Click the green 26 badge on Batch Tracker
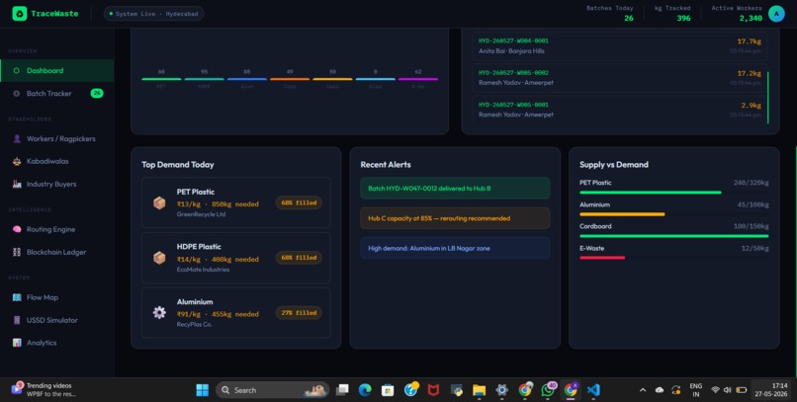 (x=97, y=94)
